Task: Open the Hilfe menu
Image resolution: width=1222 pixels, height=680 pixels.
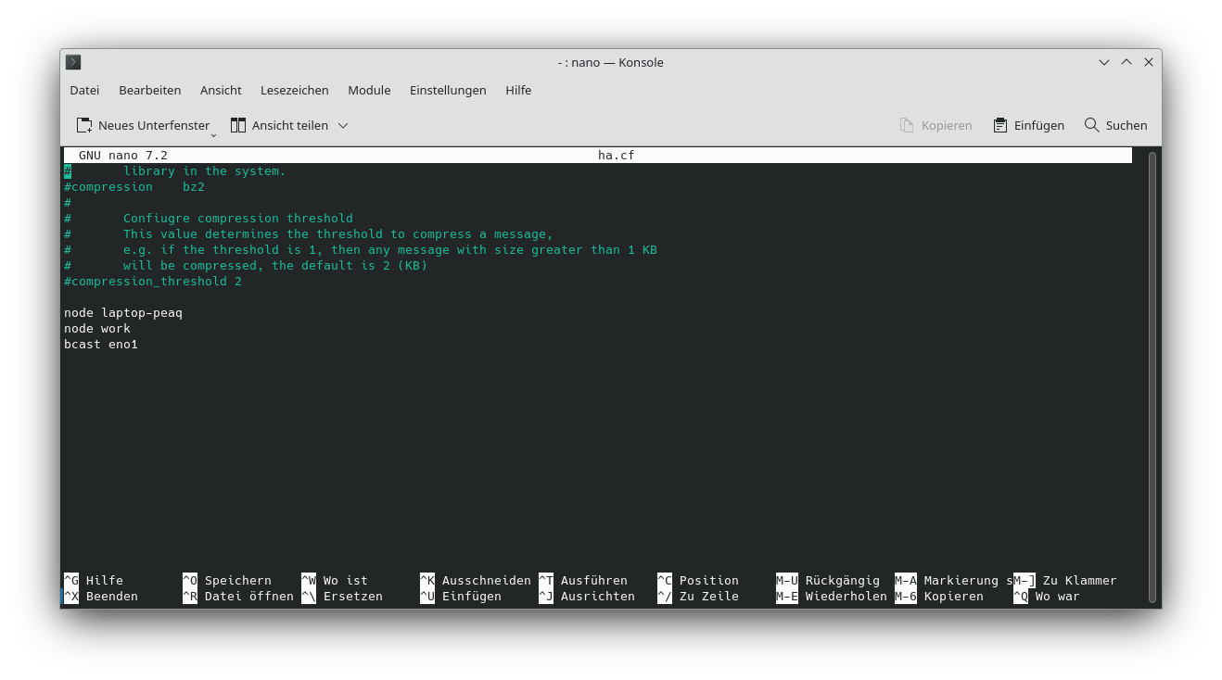Action: pyautogui.click(x=518, y=90)
